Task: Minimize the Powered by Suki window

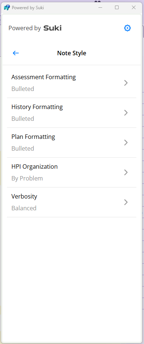Action: (x=100, y=7)
